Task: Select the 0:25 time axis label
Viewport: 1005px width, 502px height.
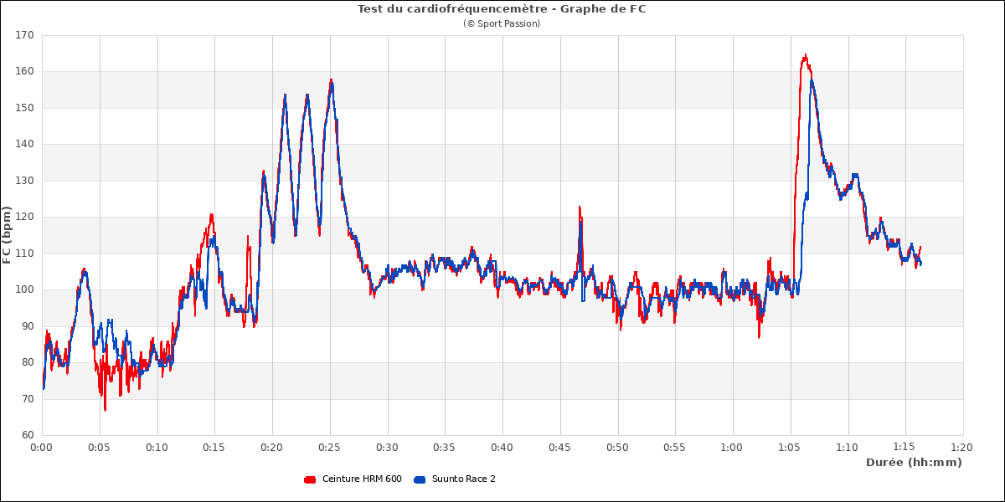Action: (x=329, y=448)
